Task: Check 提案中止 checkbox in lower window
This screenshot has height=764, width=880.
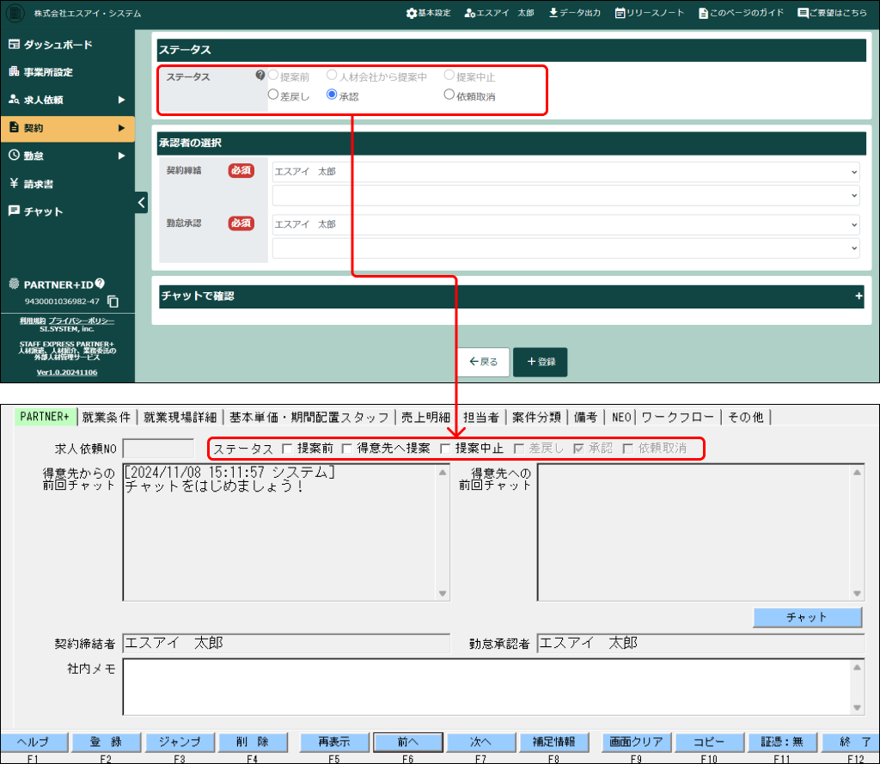Action: pyautogui.click(x=445, y=449)
